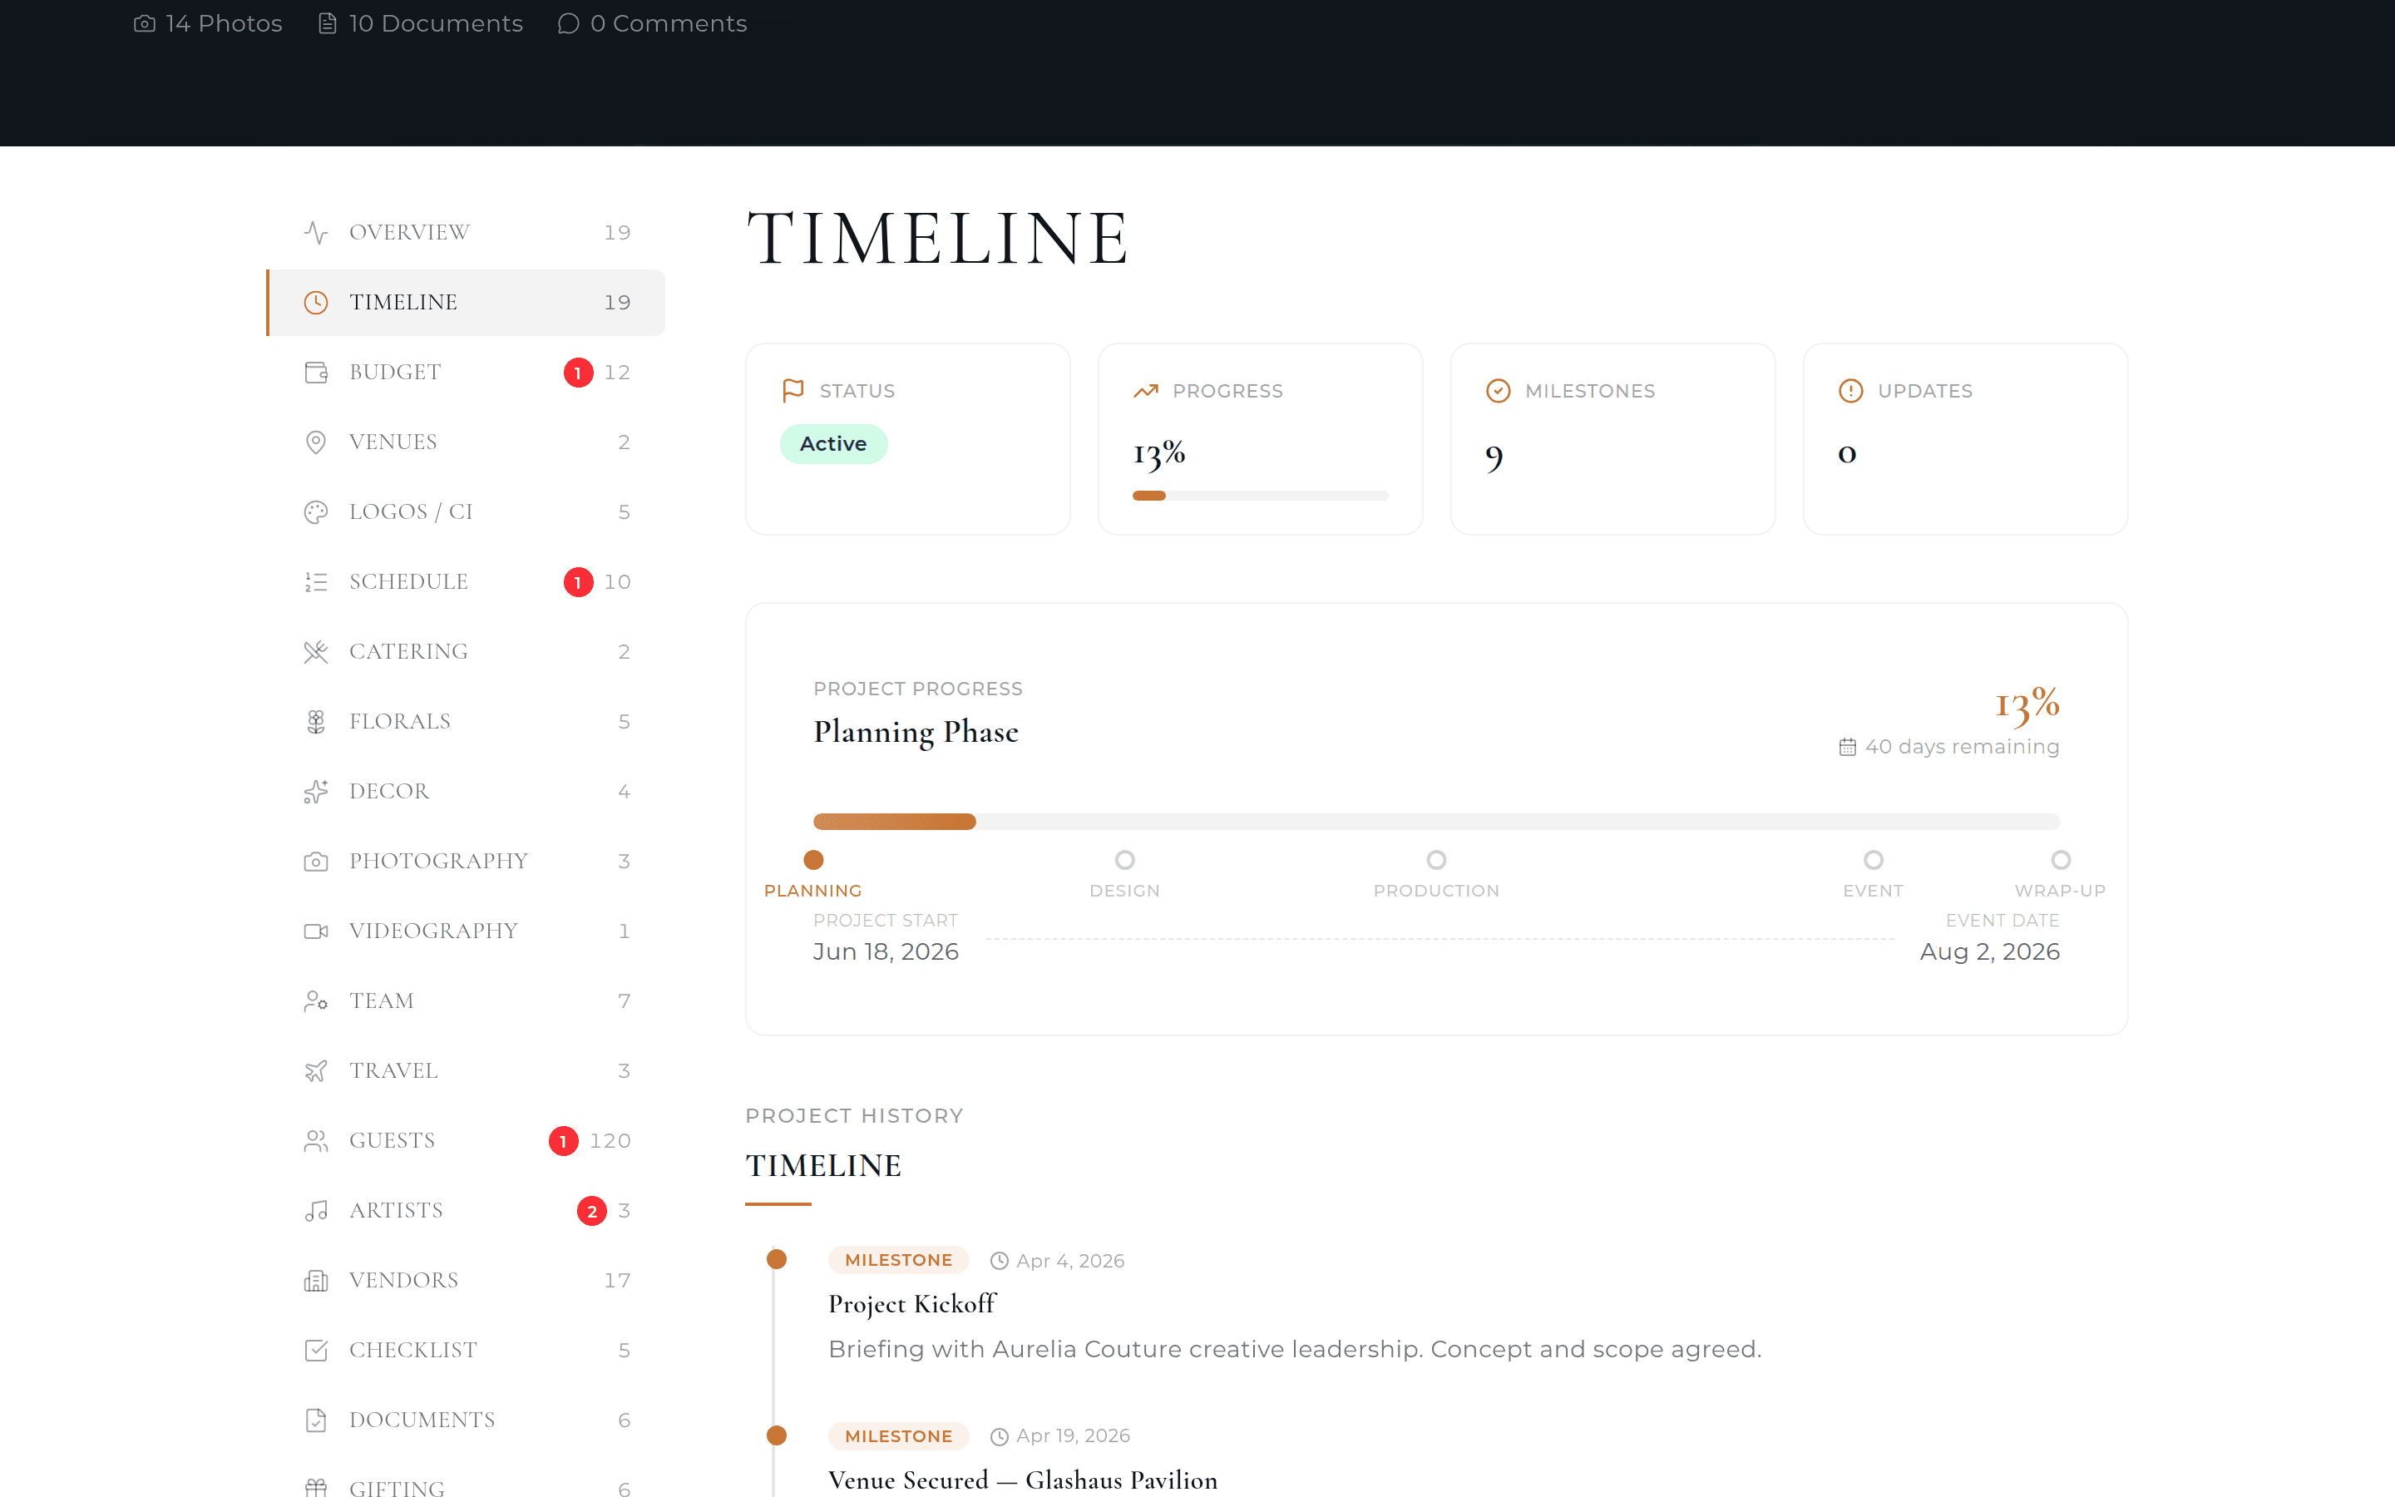Screen dimensions: 2395x1497
Task: Click the 40 days remaining text
Action: coord(1962,748)
